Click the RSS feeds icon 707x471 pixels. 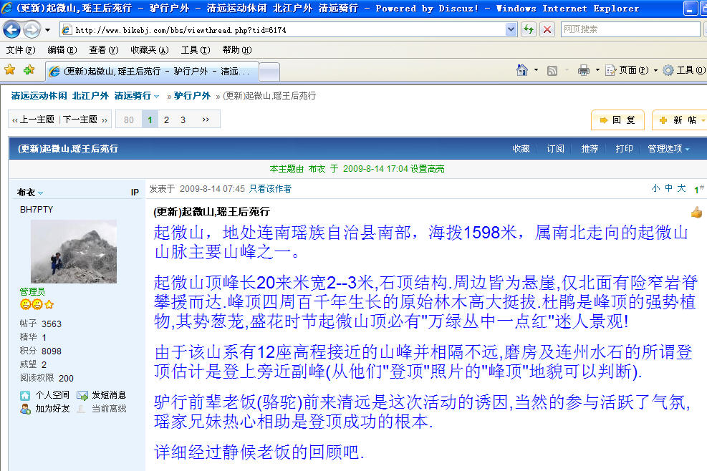(x=552, y=70)
